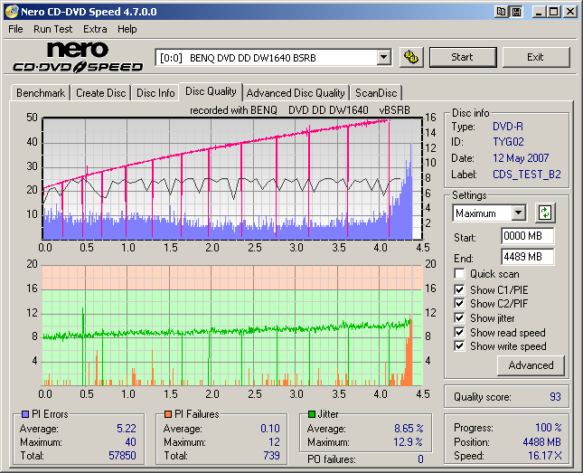Click the drive options gears icon

411,57
